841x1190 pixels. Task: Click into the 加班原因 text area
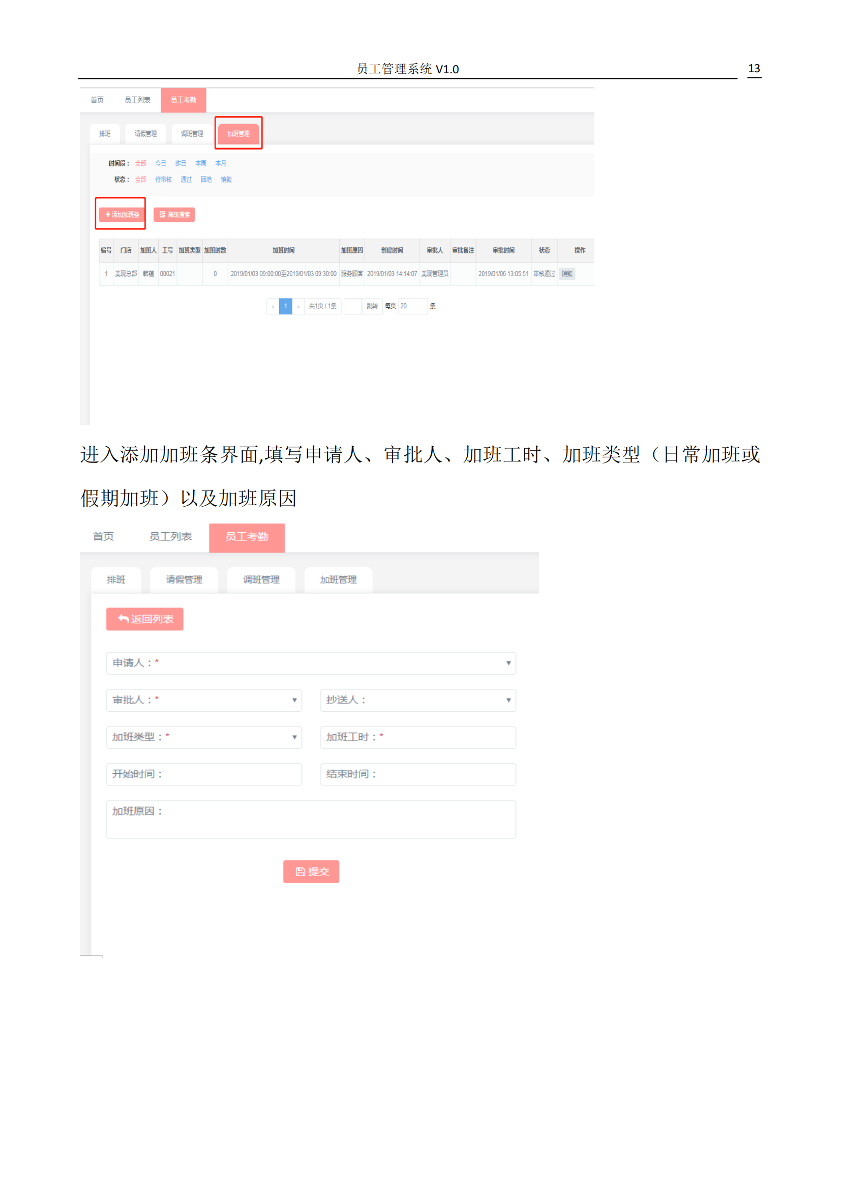tap(311, 820)
